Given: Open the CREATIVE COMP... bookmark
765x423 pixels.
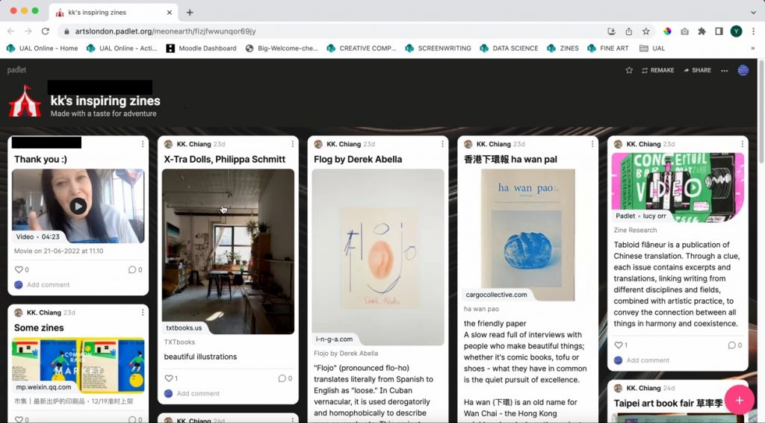Looking at the screenshot, I should (x=362, y=48).
